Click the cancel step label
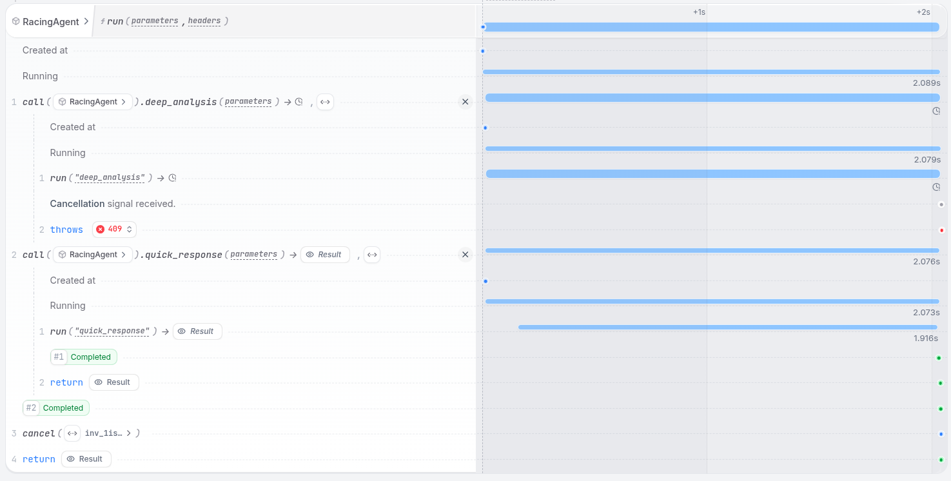The image size is (951, 481). 39,433
